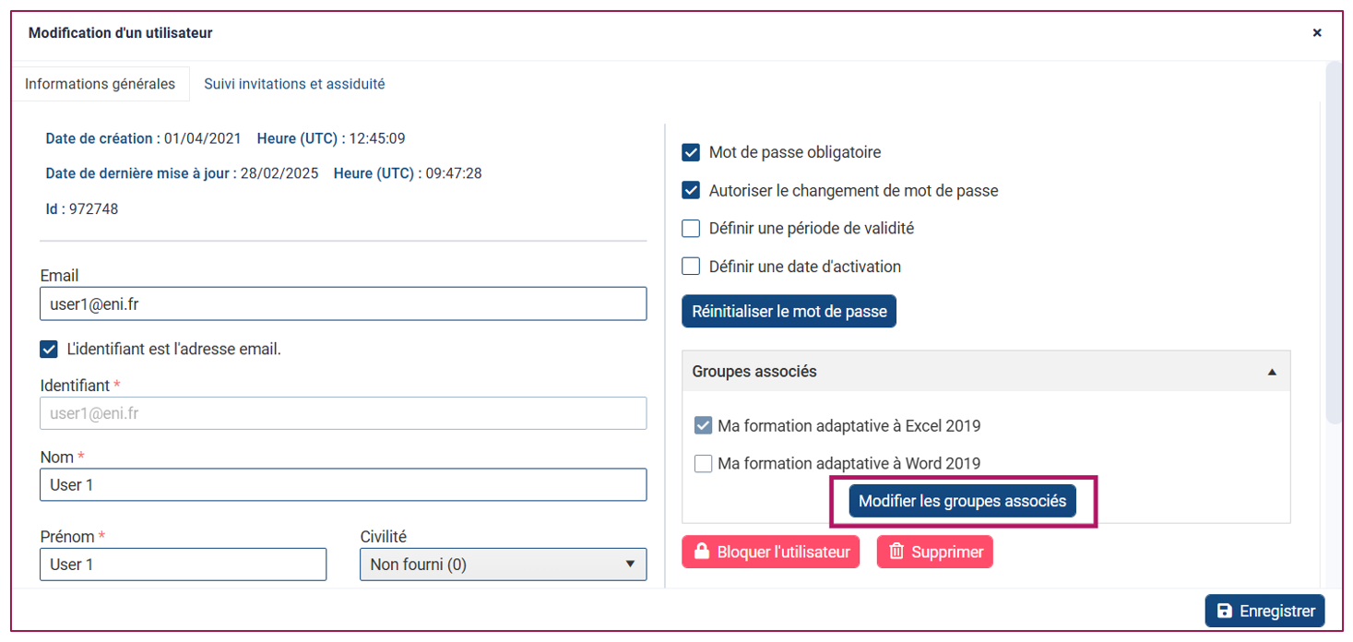
Task: Switch to Suivi invitations et assiduité tab
Action: click(294, 84)
